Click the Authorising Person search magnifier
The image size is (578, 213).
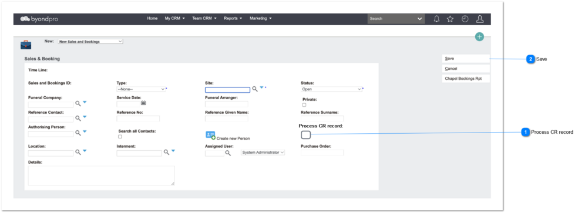78,133
